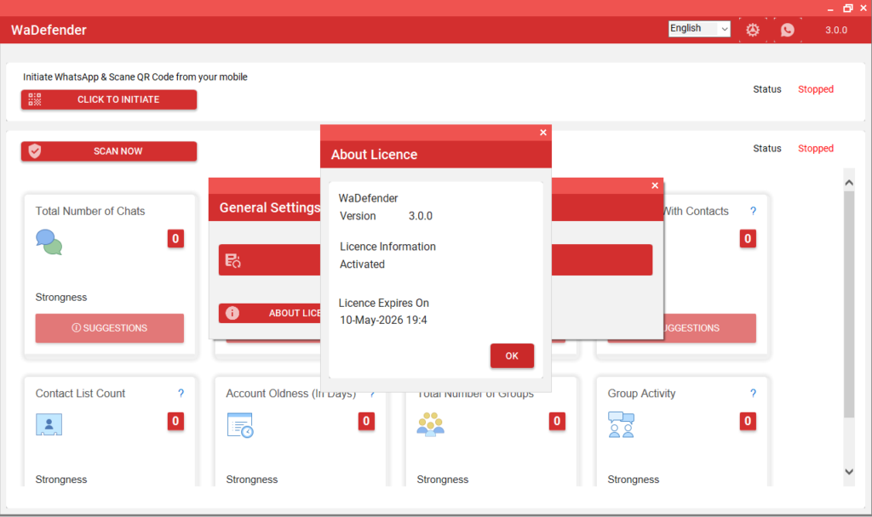Click the Account Oldness count badge
The image size is (872, 517).
(x=366, y=422)
